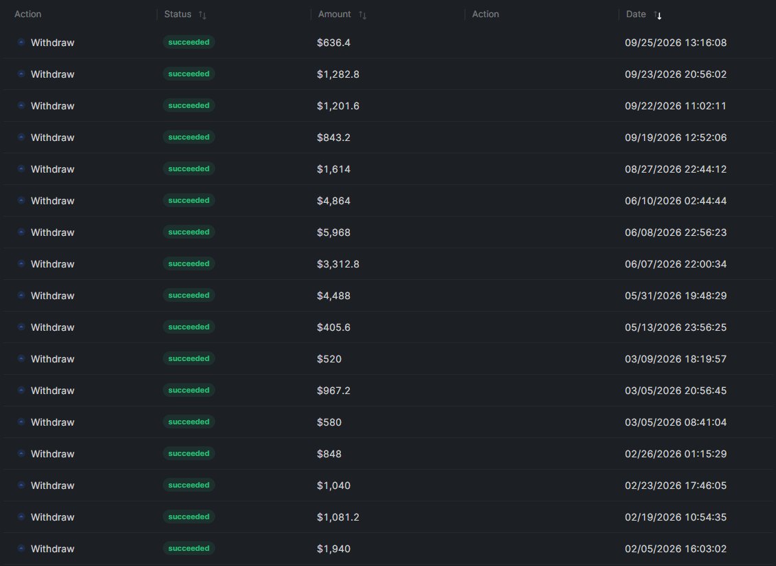Click the first Action column header
The width and height of the screenshot is (776, 566).
click(27, 14)
